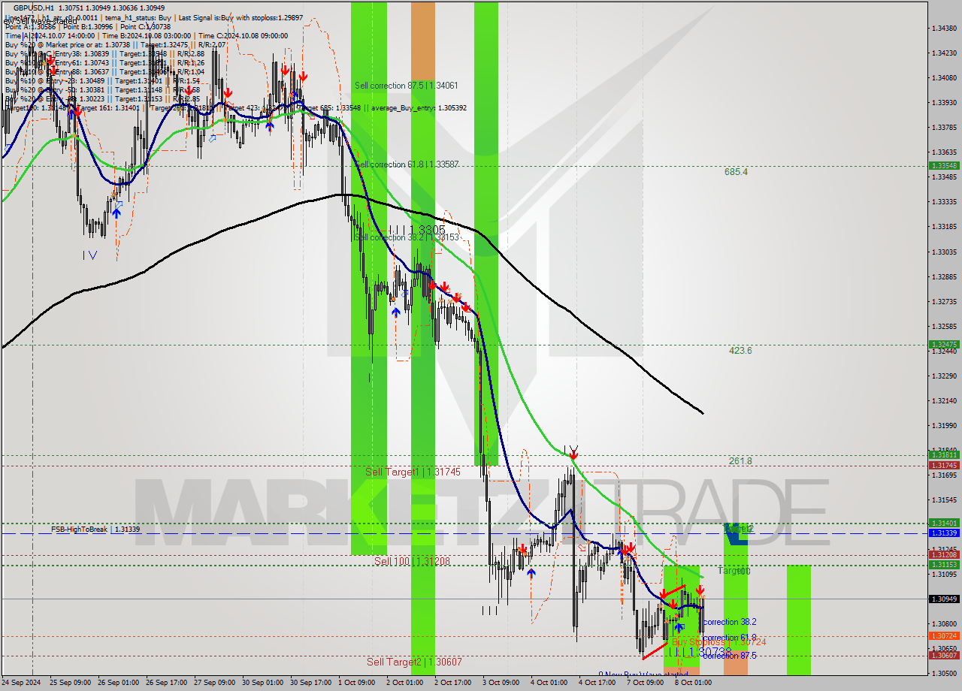
Task: Click the '26 Sep 17:00' time label
Action: 168,683
